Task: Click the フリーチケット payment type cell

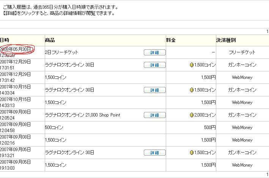Action: (x=242, y=52)
